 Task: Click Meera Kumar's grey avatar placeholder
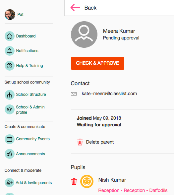click(x=84, y=34)
